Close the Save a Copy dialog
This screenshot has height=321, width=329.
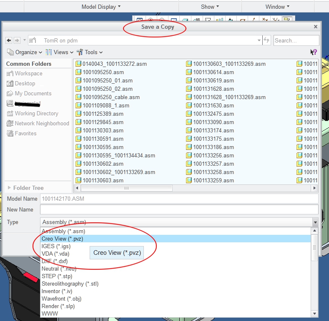pos(315,27)
